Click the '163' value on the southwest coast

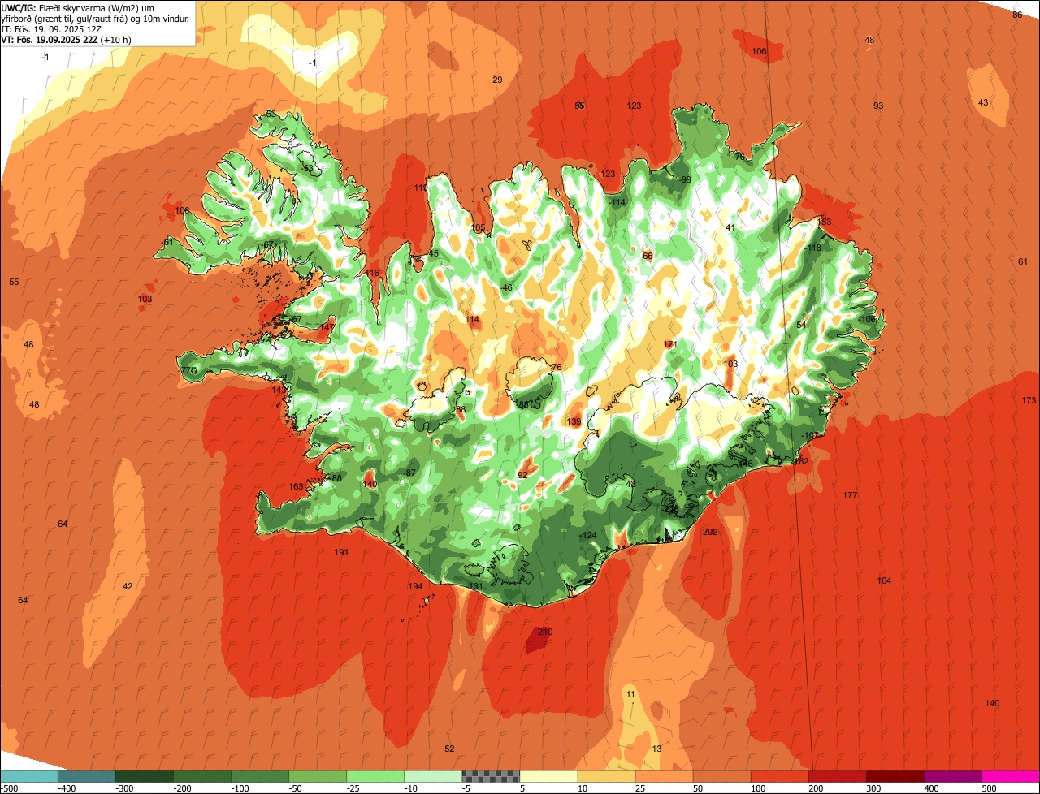coord(296,486)
